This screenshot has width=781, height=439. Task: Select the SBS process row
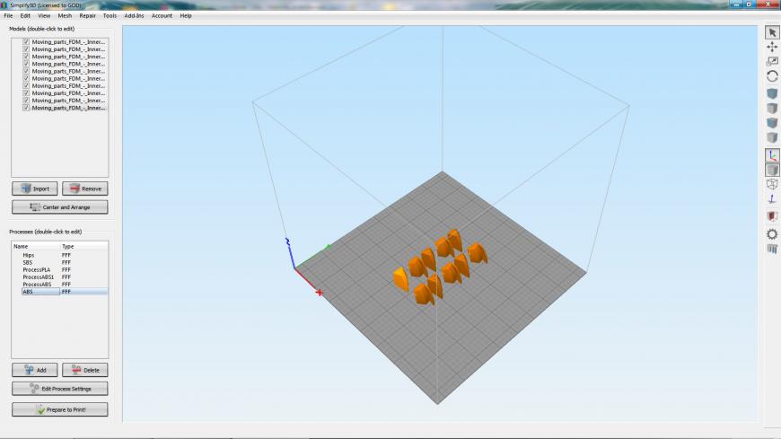coord(60,263)
